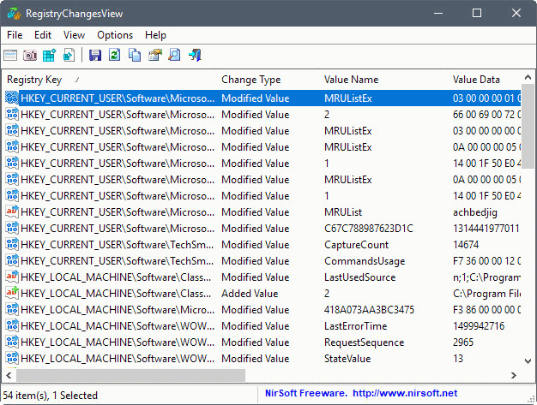Image resolution: width=537 pixels, height=405 pixels.
Task: Click the icon of the LastErrorTime row
Action: coord(12,326)
